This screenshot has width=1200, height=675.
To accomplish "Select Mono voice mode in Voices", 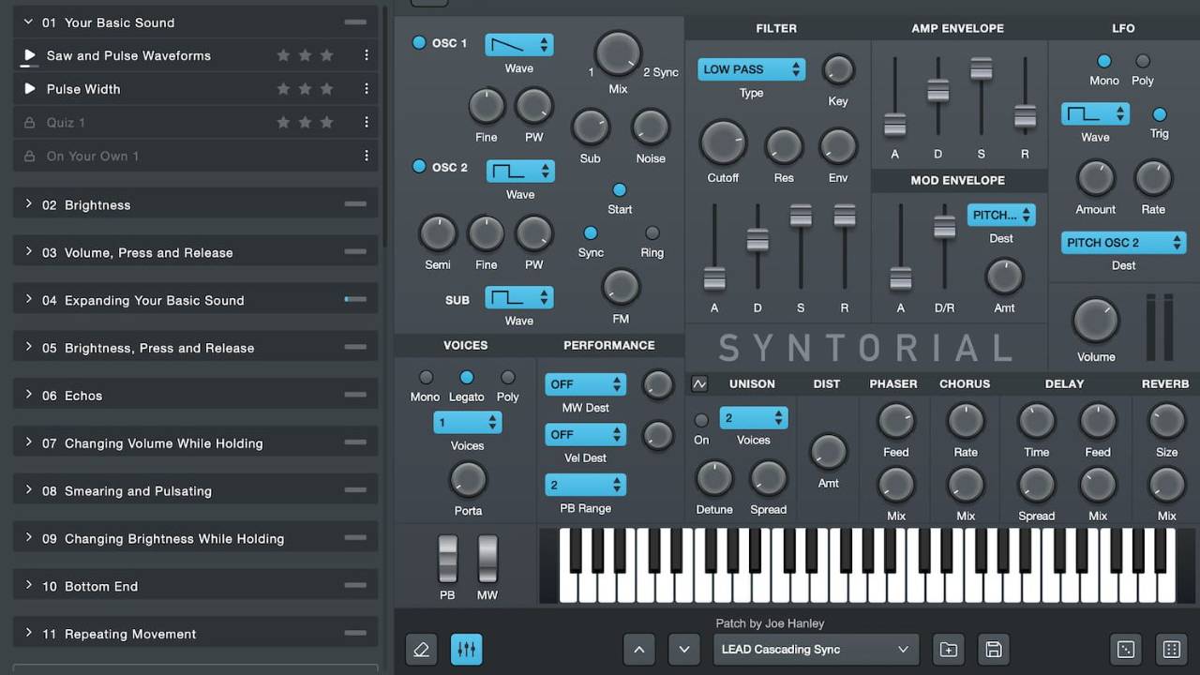I will tap(426, 377).
